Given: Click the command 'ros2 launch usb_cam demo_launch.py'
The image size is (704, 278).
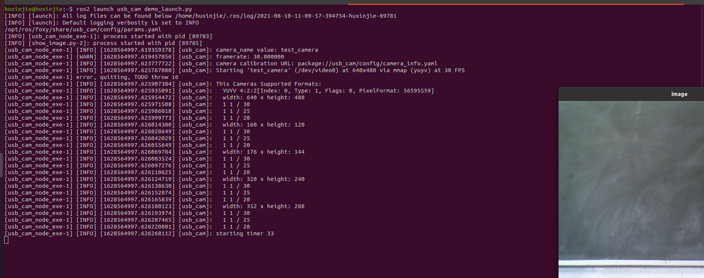Looking at the screenshot, I should click(134, 9).
